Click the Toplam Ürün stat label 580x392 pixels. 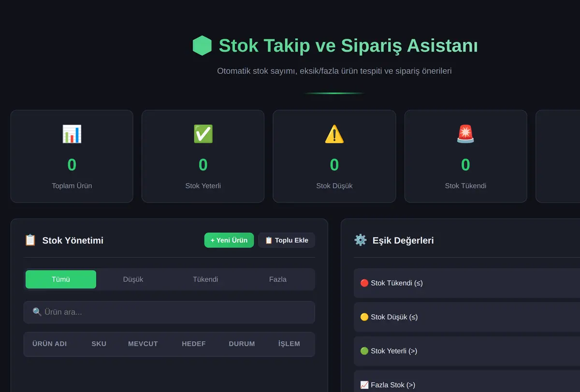(72, 186)
